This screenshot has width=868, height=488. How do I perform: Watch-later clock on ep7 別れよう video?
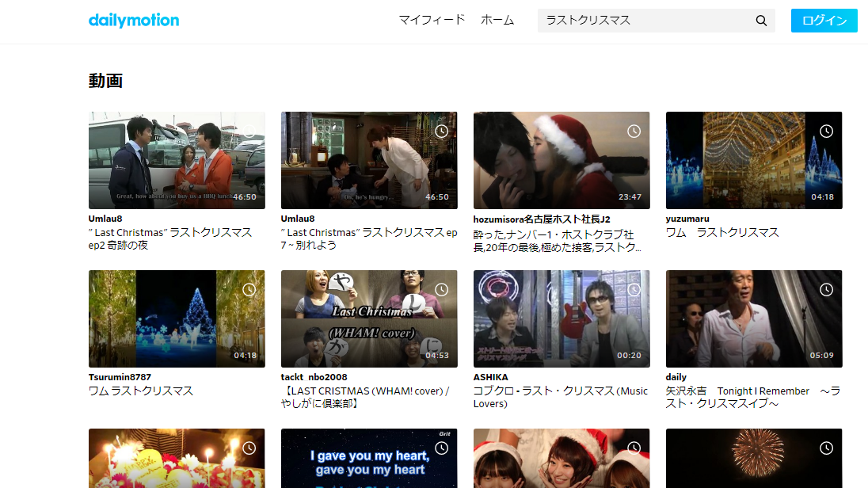click(x=441, y=132)
